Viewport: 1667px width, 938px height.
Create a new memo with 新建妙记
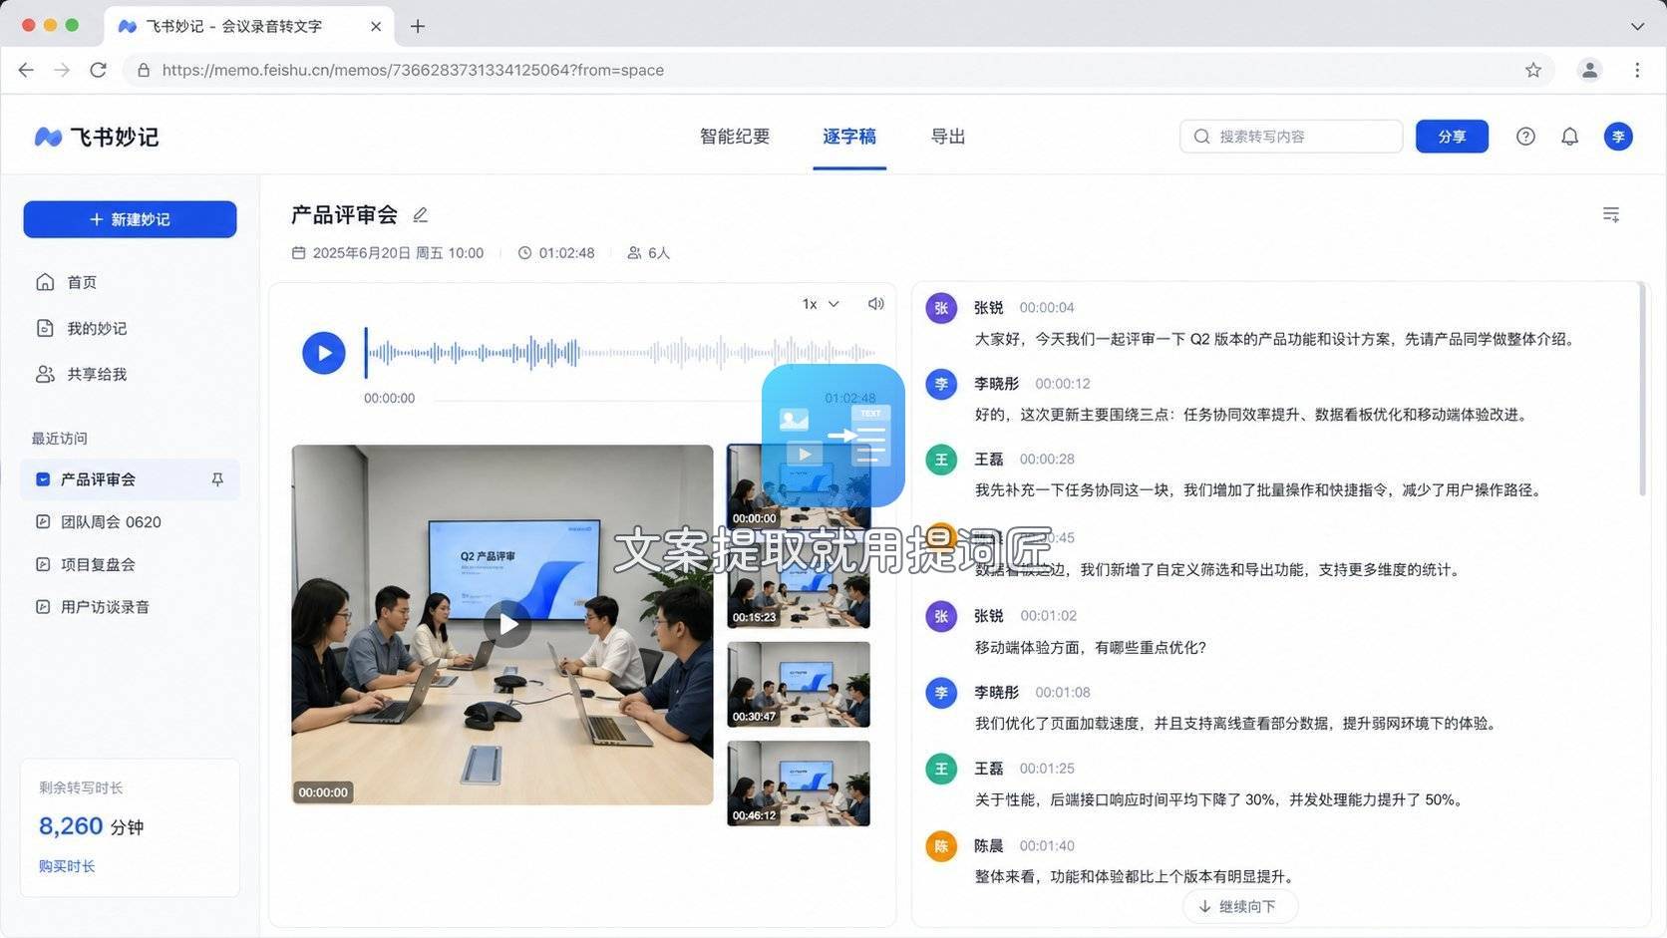point(130,219)
